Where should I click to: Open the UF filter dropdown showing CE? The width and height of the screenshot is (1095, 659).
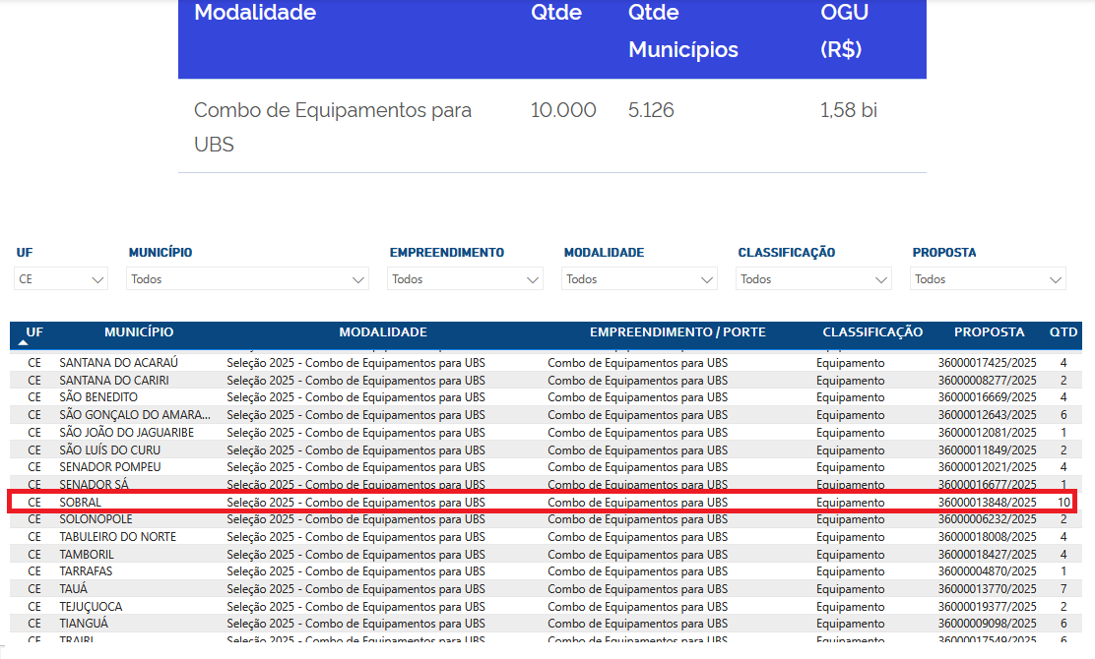pos(61,279)
